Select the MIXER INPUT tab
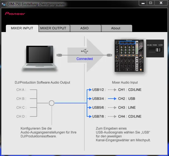 pyautogui.click(x=22, y=28)
